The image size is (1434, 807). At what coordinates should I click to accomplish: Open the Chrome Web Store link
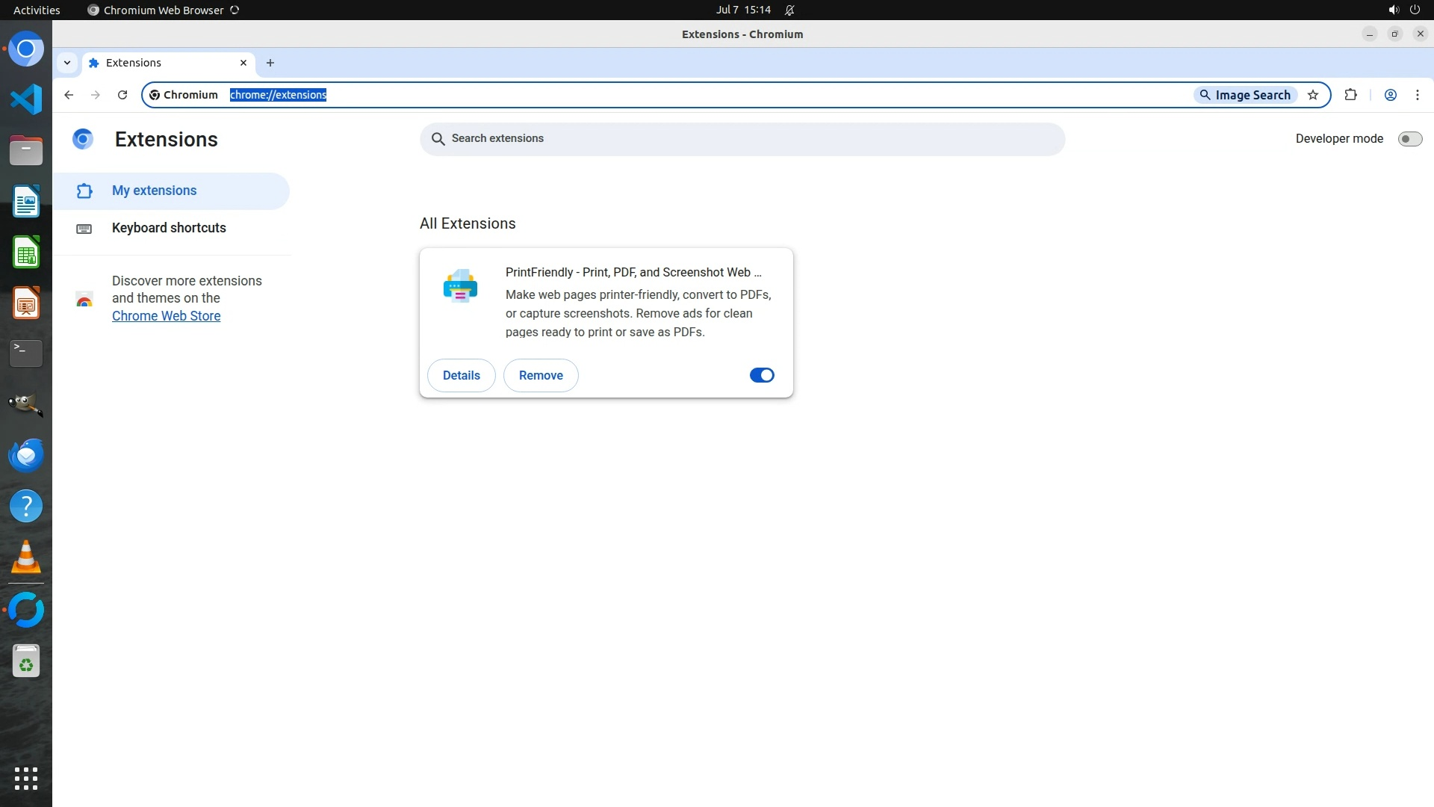[166, 316]
